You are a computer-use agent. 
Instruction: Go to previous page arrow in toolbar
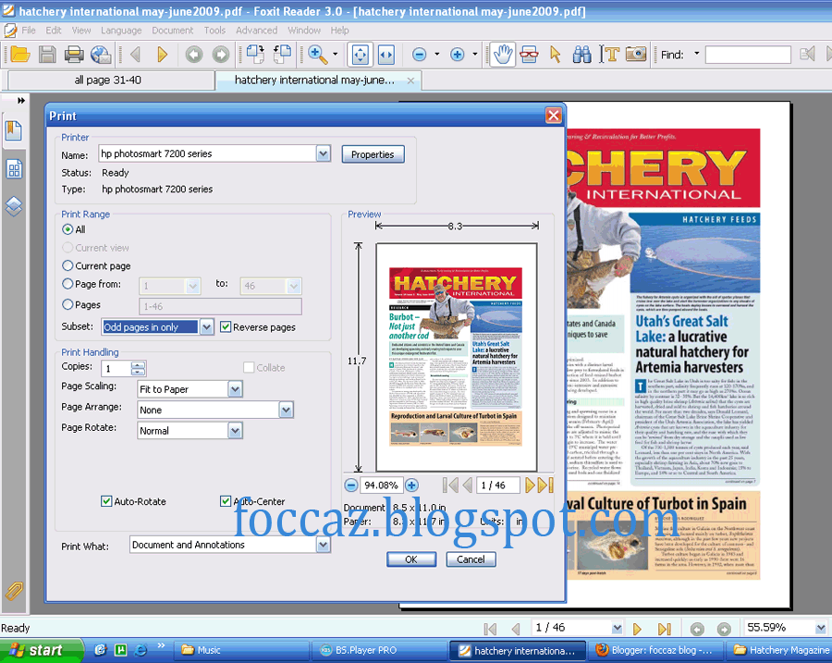(135, 55)
